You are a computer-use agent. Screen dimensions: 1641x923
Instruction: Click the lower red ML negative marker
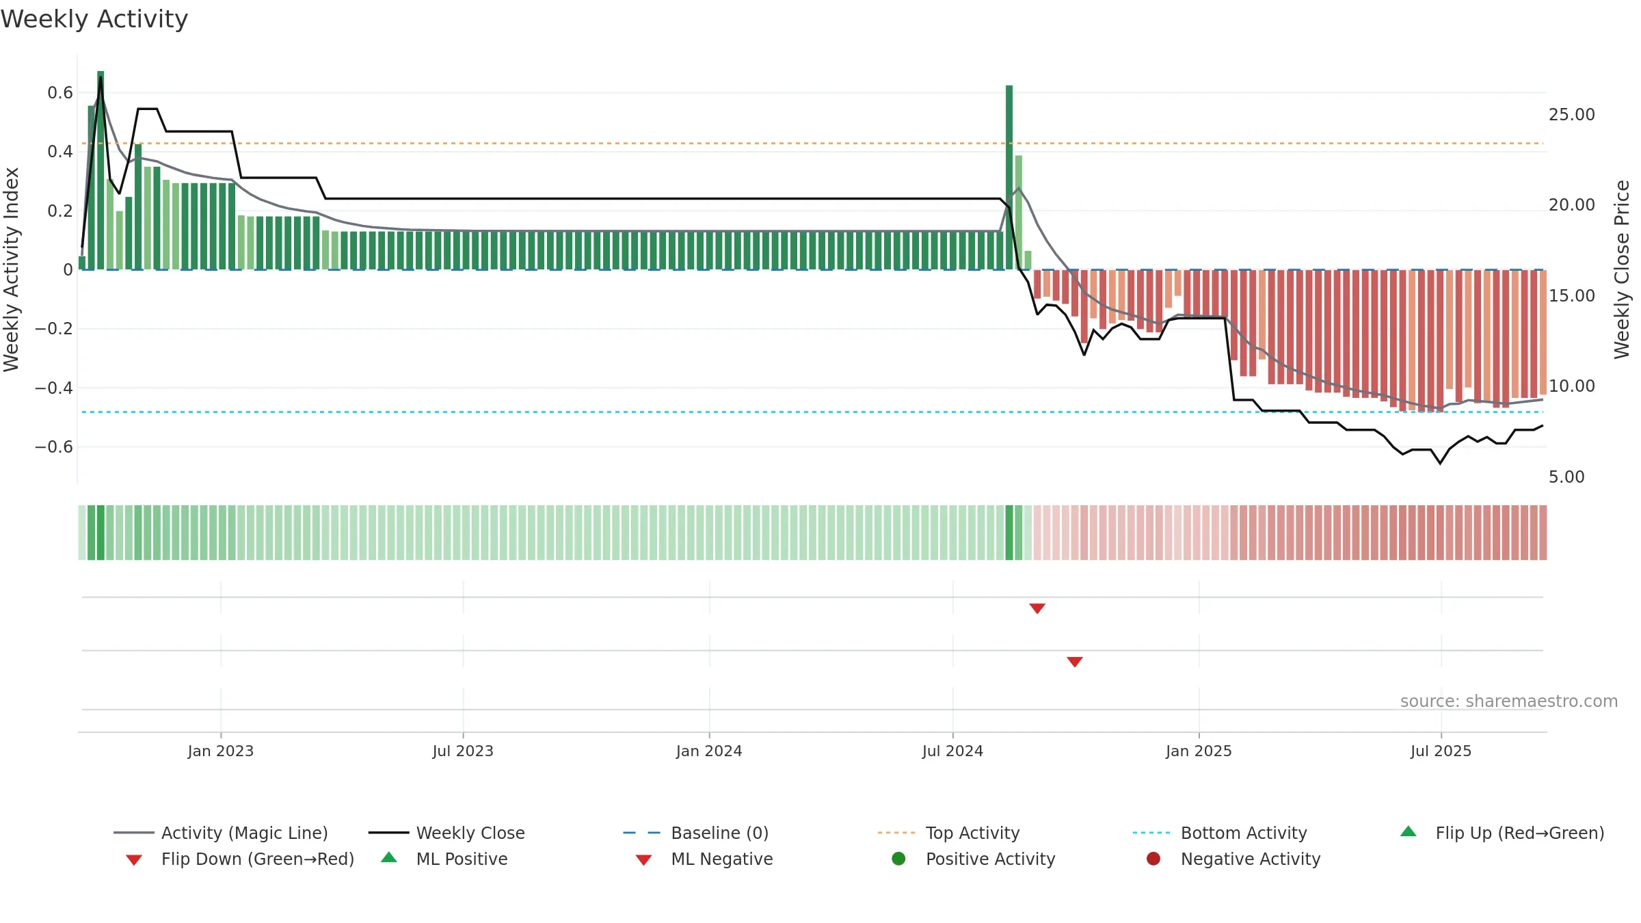[x=1075, y=662]
